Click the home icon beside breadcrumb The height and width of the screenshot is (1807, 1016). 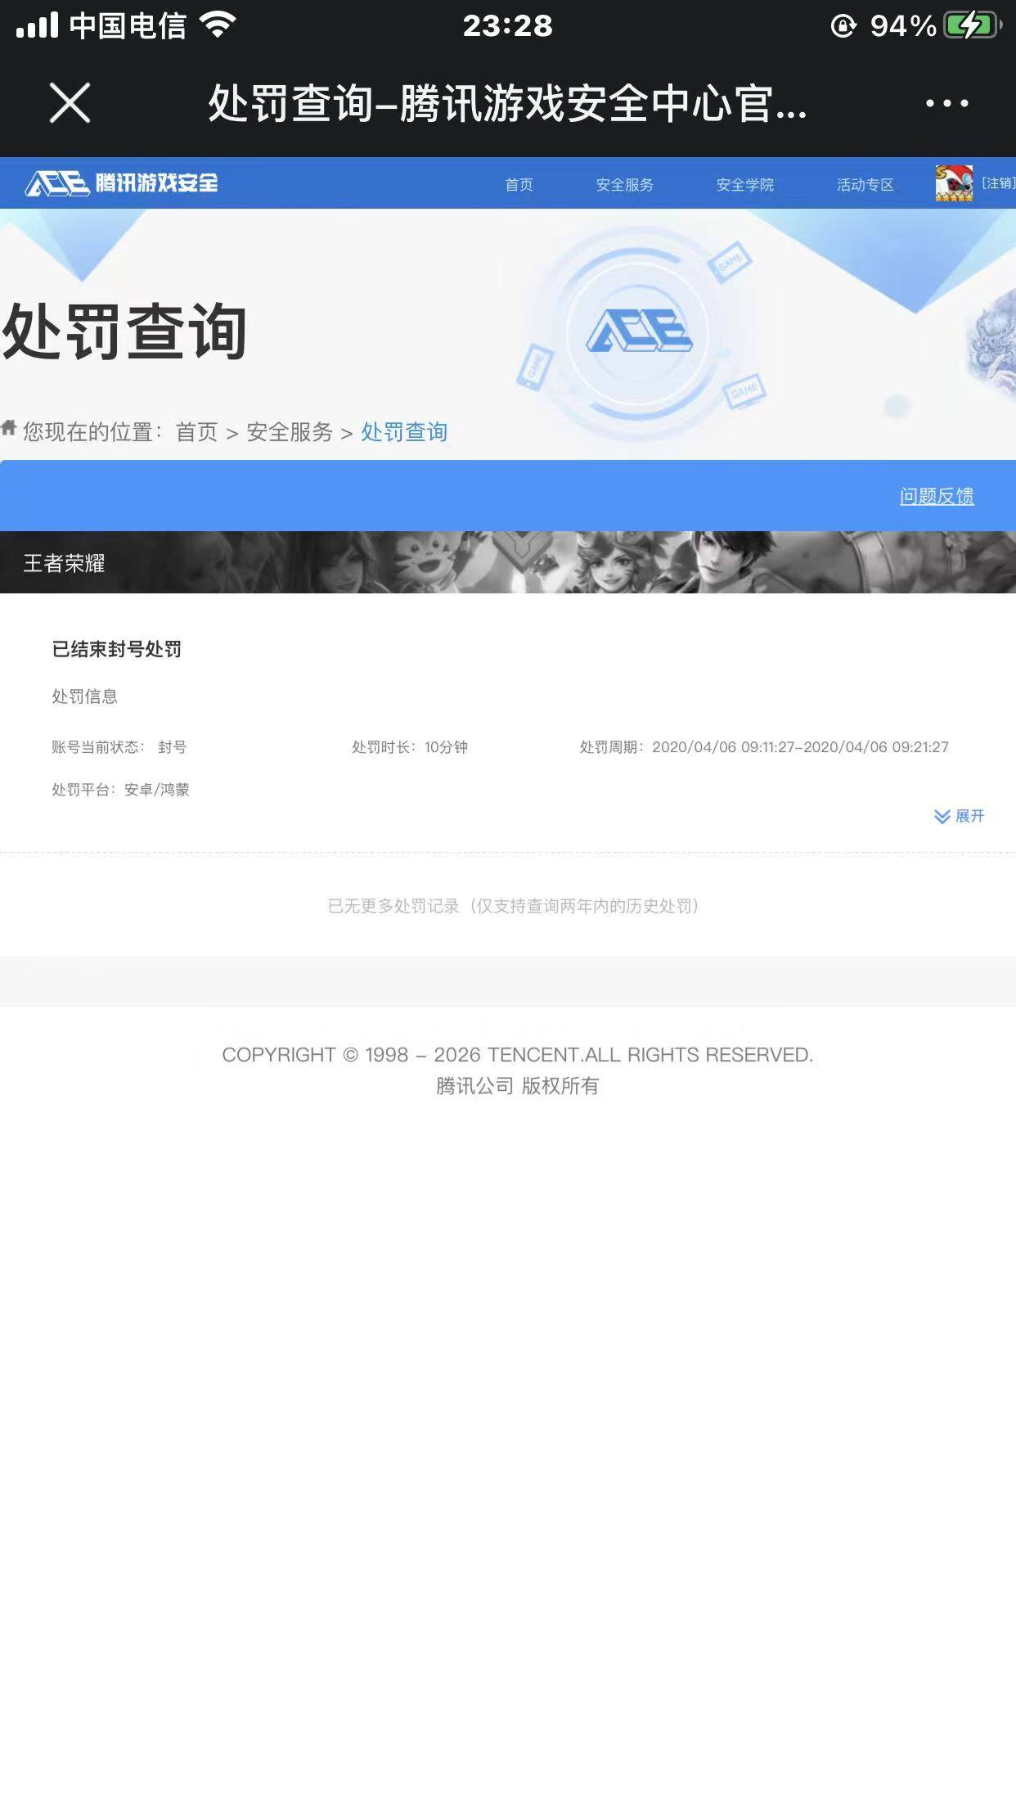[x=9, y=428]
